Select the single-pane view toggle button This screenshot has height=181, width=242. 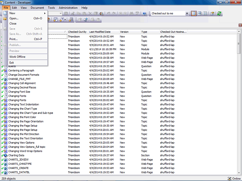point(194,14)
